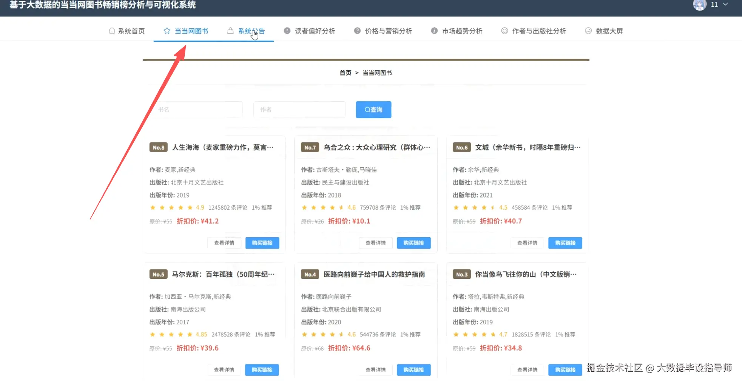The image size is (742, 383).
Task: View details of 医路向前巍子 book
Action: (x=376, y=370)
